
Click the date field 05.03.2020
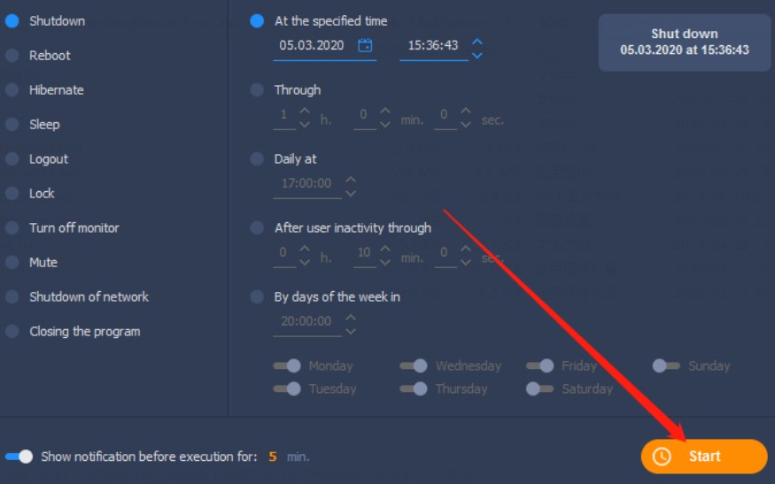(x=312, y=45)
